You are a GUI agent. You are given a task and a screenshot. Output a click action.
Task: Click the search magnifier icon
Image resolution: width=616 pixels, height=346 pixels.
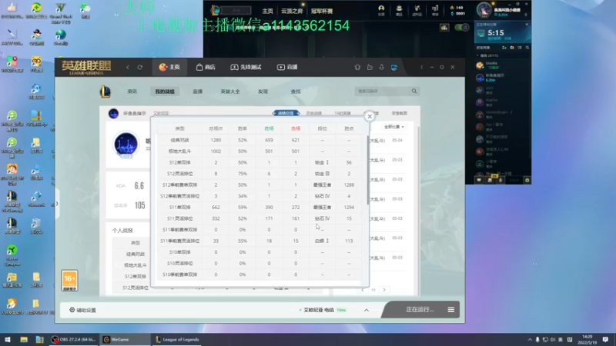pyautogui.click(x=414, y=91)
